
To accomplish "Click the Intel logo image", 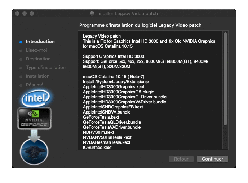I will (35, 98).
